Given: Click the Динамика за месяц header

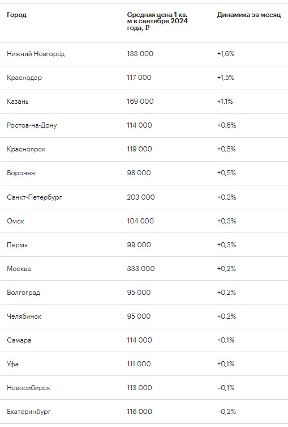Looking at the screenshot, I should 248,15.
